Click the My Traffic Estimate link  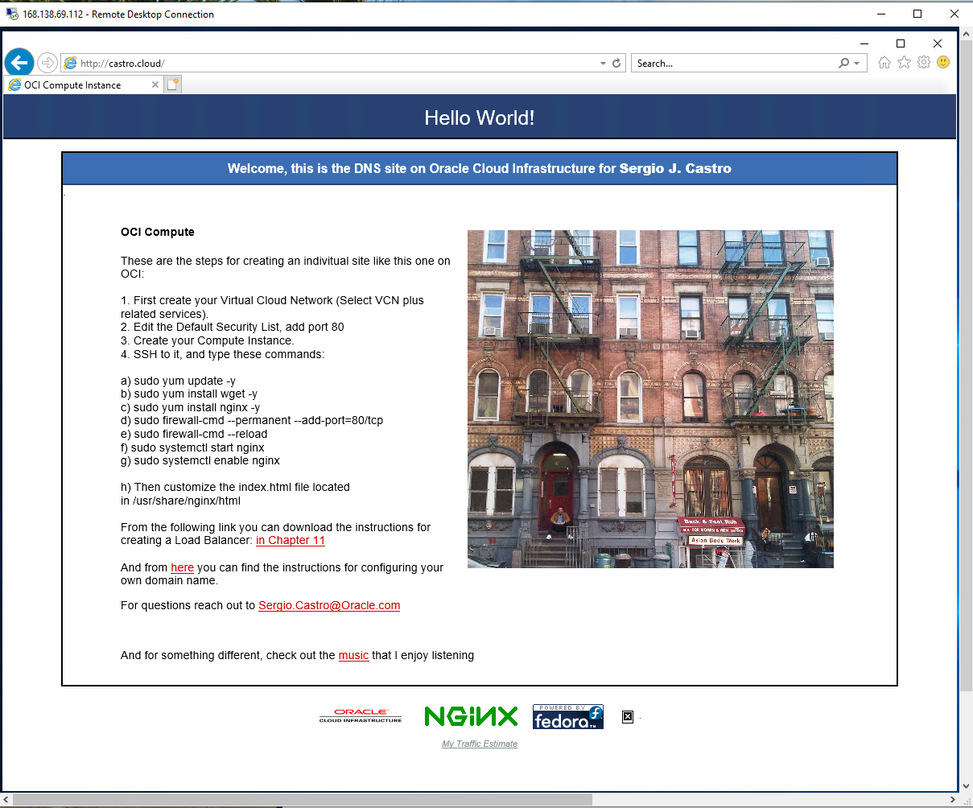(480, 744)
